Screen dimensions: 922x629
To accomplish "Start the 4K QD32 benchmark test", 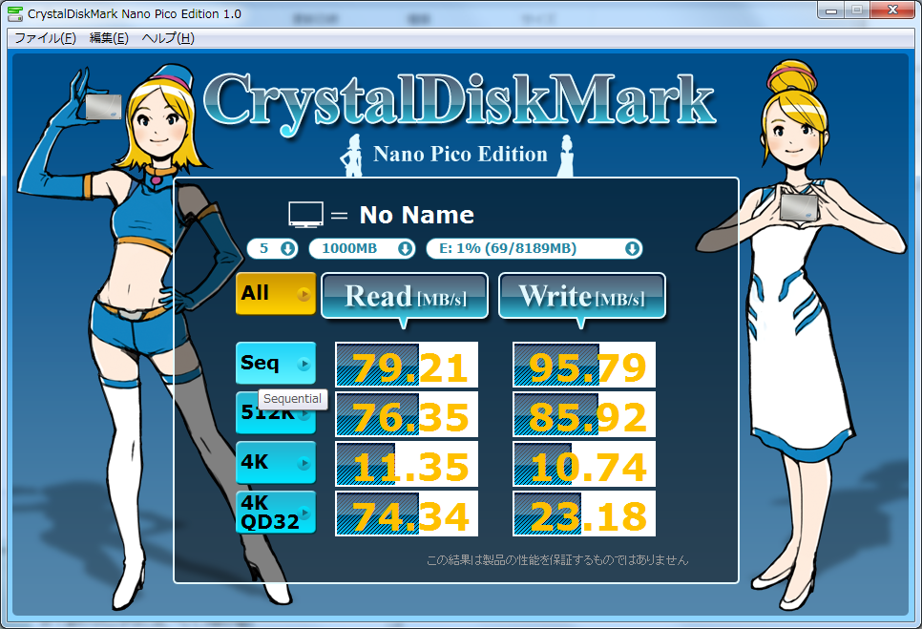I will point(276,512).
